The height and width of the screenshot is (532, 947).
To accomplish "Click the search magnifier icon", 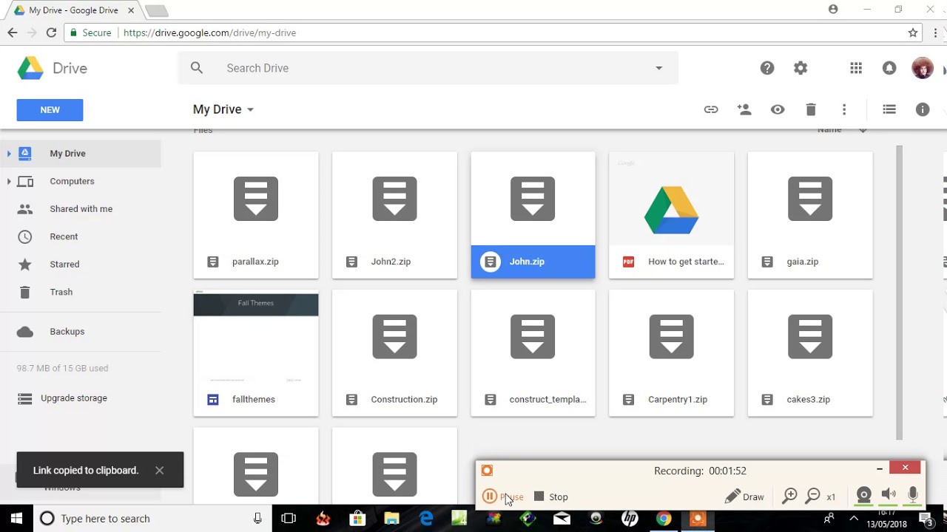I will point(196,68).
